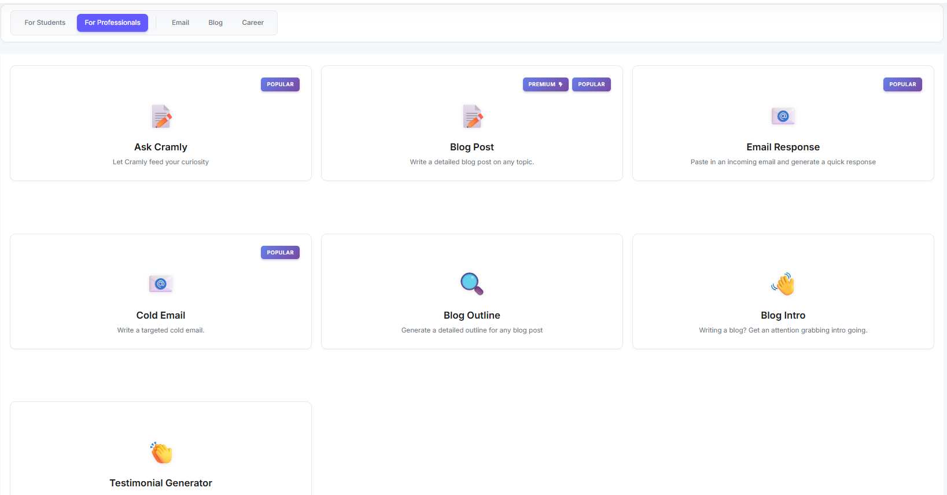Click the POPULAR badge on Cold Email

(280, 253)
